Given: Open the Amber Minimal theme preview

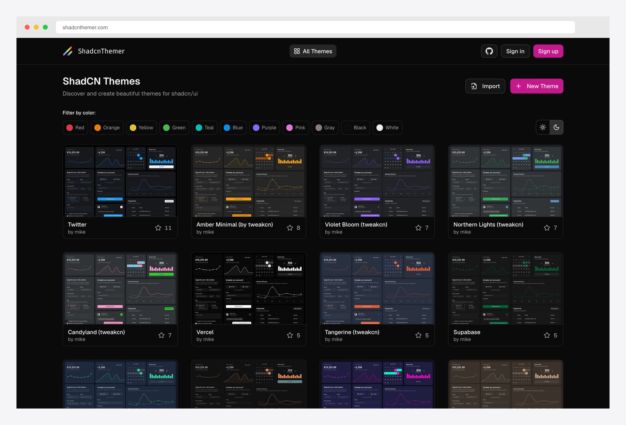Looking at the screenshot, I should point(249,181).
